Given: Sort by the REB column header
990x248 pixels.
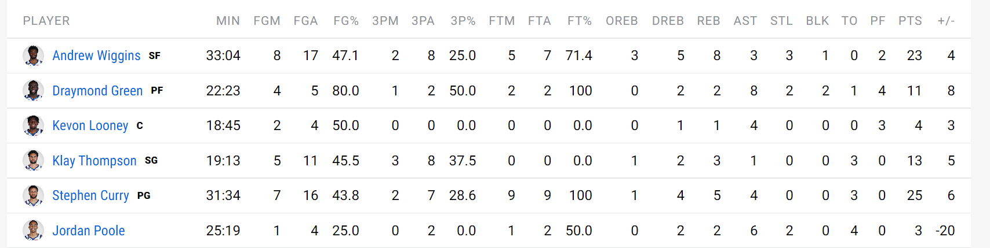Looking at the screenshot, I should coord(708,21).
